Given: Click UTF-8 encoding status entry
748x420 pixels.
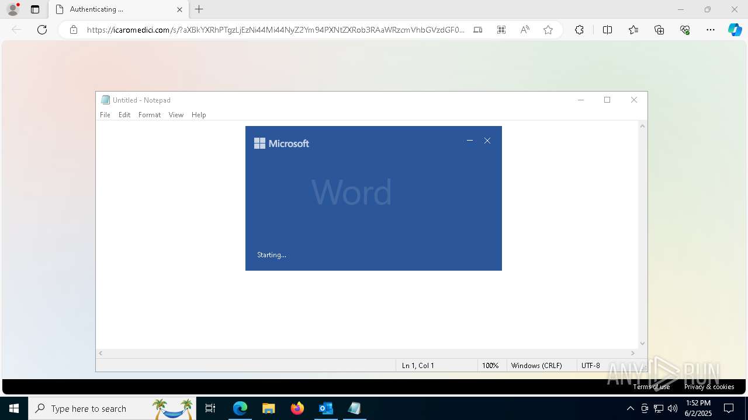Looking at the screenshot, I should pos(590,366).
